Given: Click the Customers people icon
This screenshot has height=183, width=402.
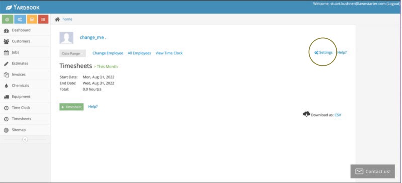Looking at the screenshot, I should point(6,41).
